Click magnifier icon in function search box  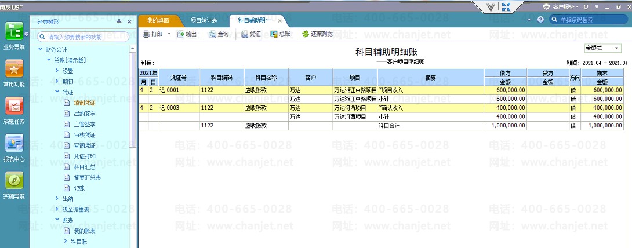coord(42,37)
